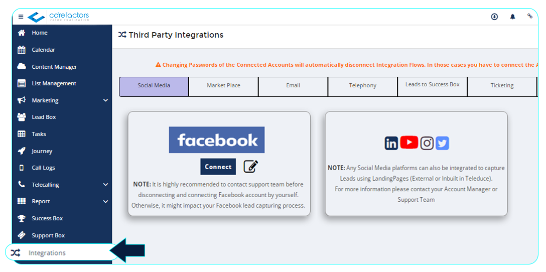Click the Calendar sidebar icon

[x=22, y=50]
